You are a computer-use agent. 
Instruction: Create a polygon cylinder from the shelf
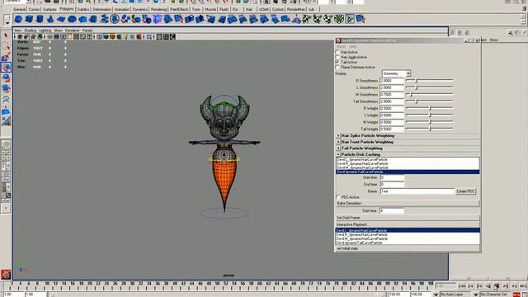pos(40,19)
